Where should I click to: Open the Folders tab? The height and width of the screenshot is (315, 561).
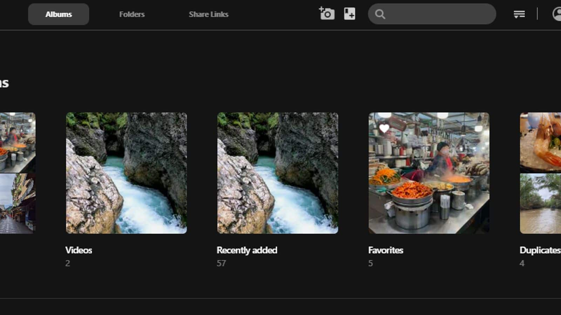coord(132,14)
